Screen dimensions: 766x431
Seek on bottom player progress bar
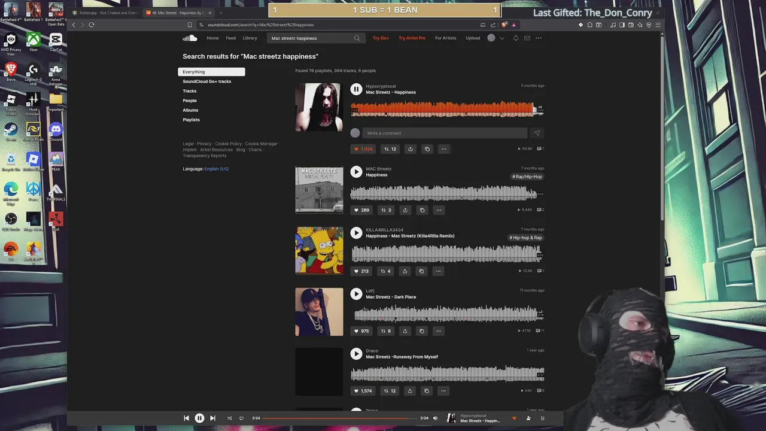coord(340,418)
